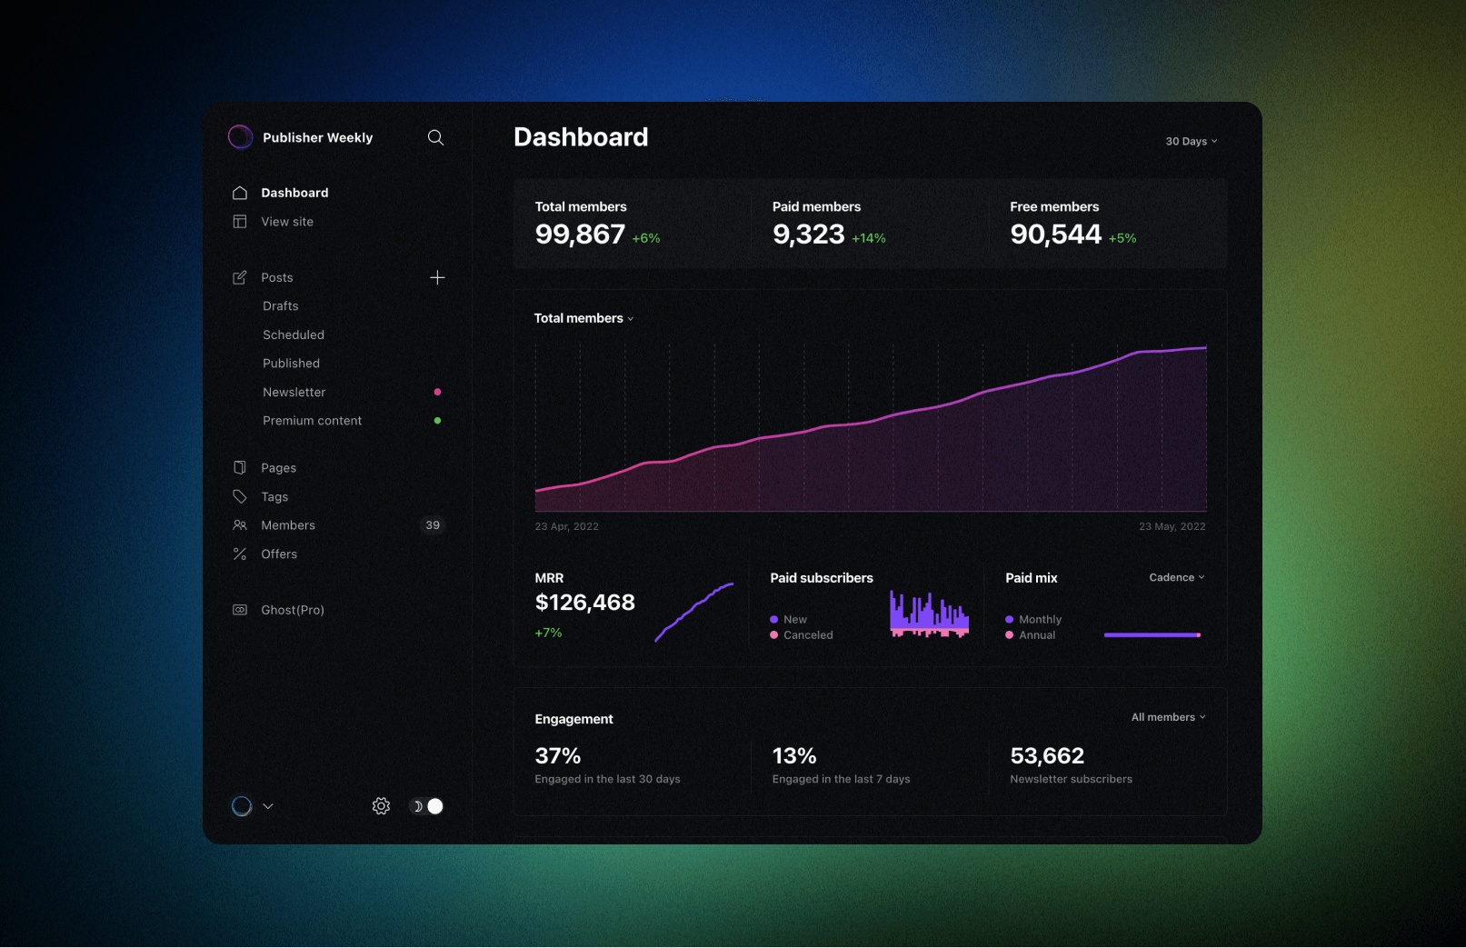Click the Members people icon
The image size is (1466, 948).
pos(240,525)
